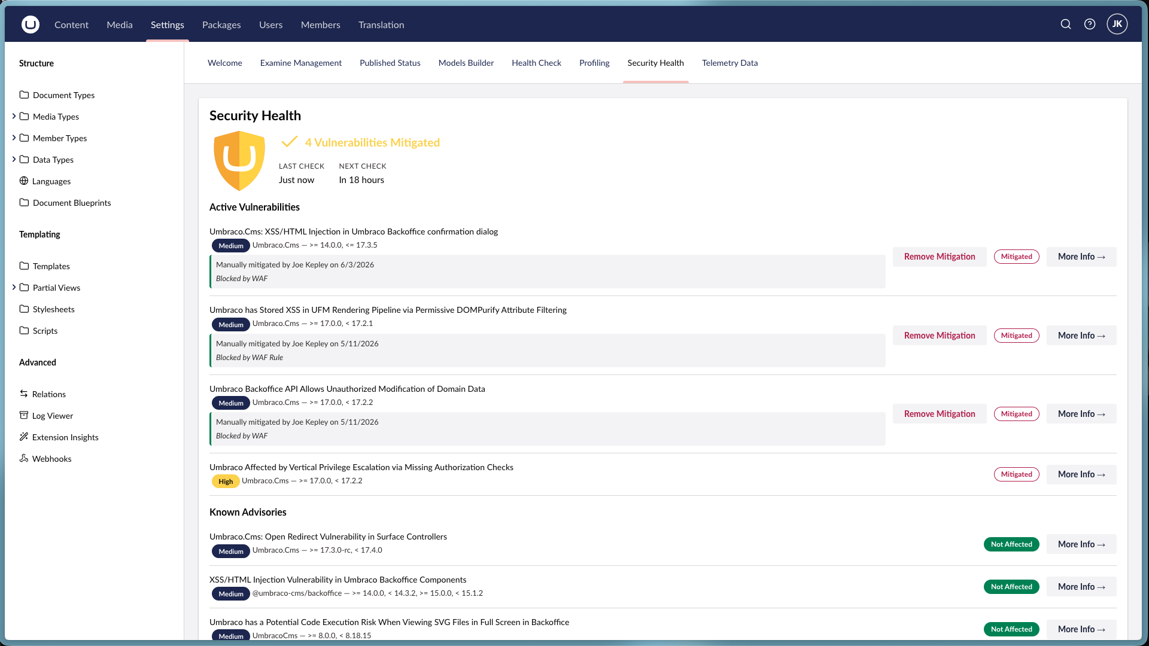Remove Mitigation for Stored XSS in UFM
Viewport: 1149px width, 646px height.
[940, 336]
